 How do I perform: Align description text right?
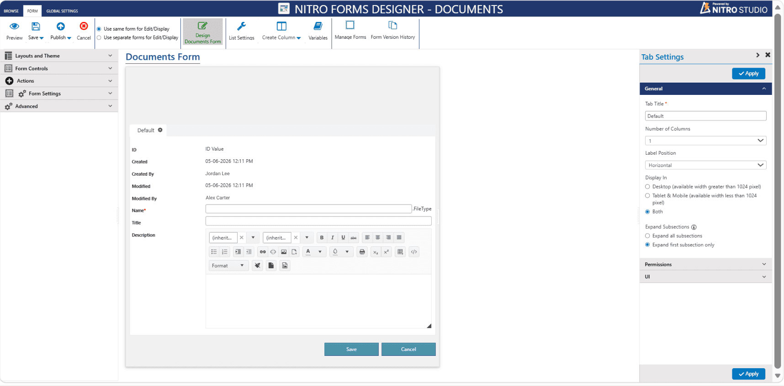point(388,238)
